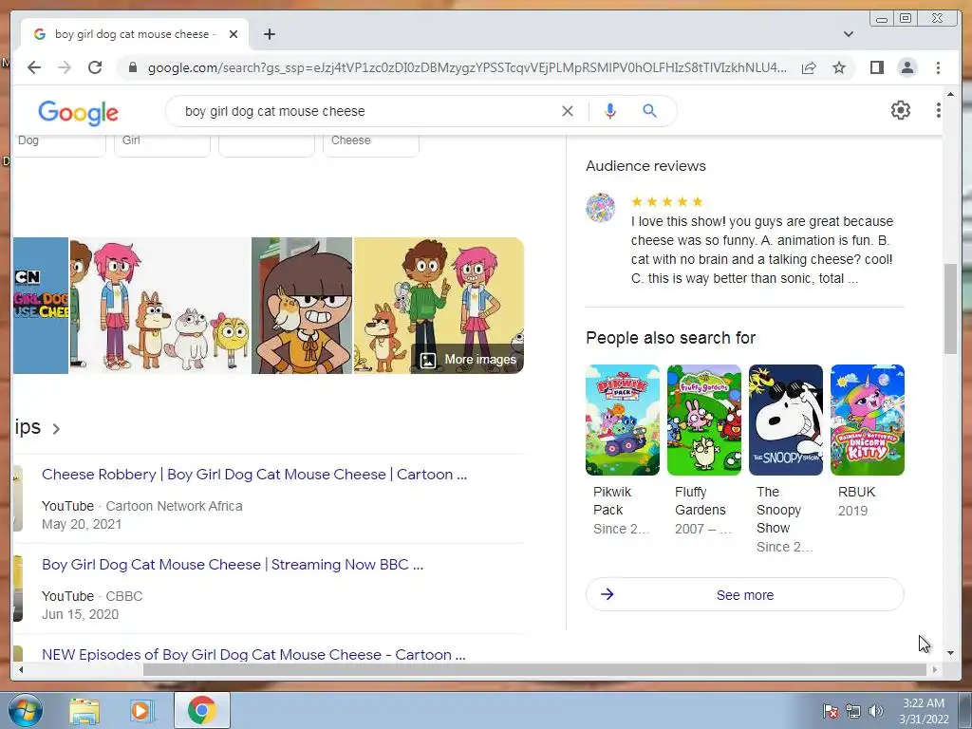Open Pikwik Pack poster
The width and height of the screenshot is (972, 729).
pos(623,420)
